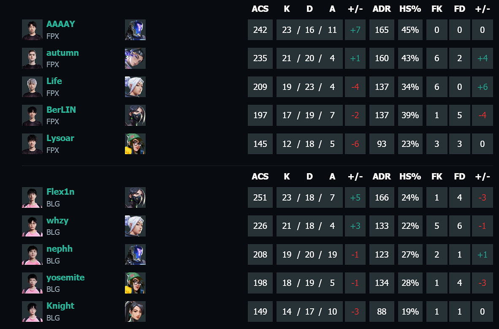Click autumn's Reyna agent icon
The image size is (499, 329).
point(135,58)
